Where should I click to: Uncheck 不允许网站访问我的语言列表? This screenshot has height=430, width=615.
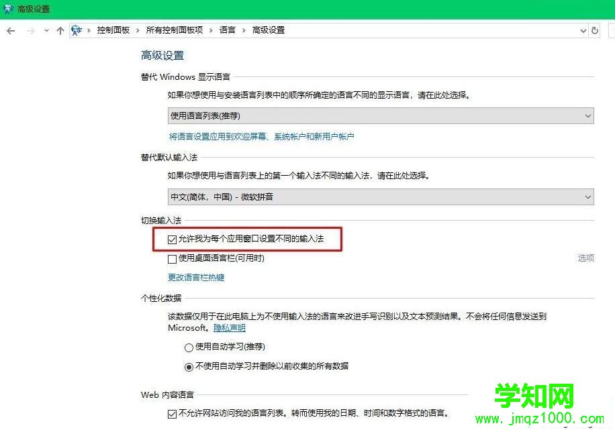[x=173, y=414]
